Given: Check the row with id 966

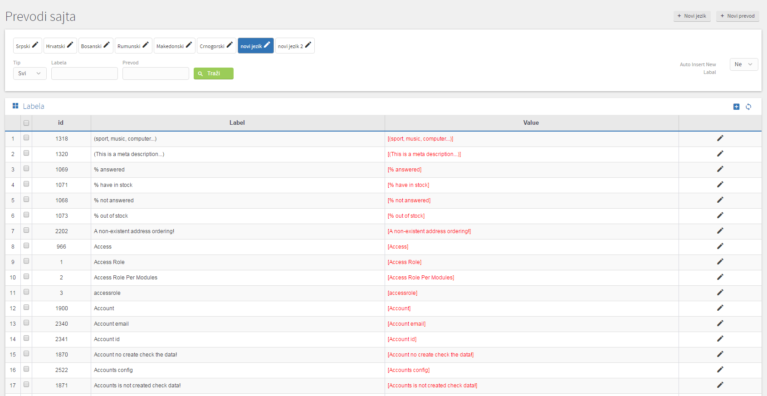Looking at the screenshot, I should click(26, 246).
